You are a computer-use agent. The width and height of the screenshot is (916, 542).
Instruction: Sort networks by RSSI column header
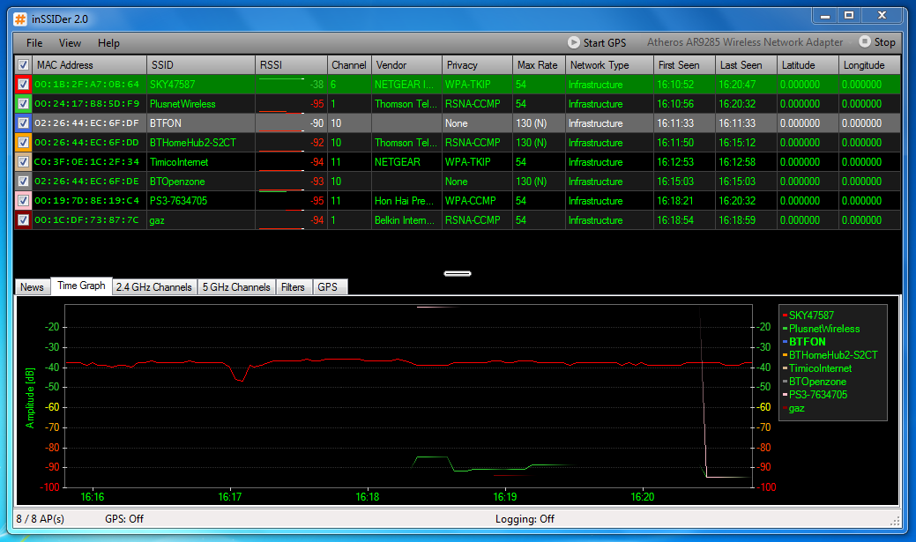pos(292,65)
